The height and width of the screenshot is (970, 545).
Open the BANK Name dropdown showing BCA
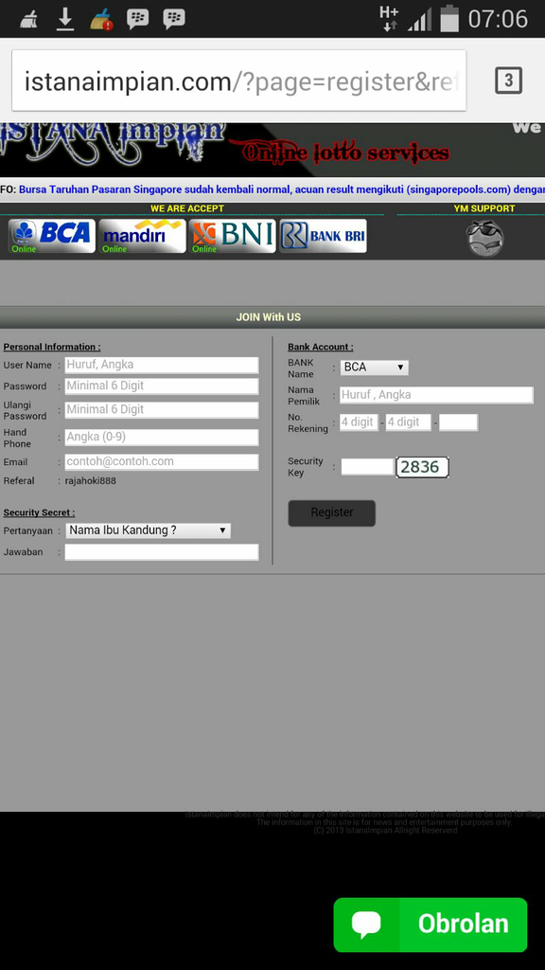(374, 368)
